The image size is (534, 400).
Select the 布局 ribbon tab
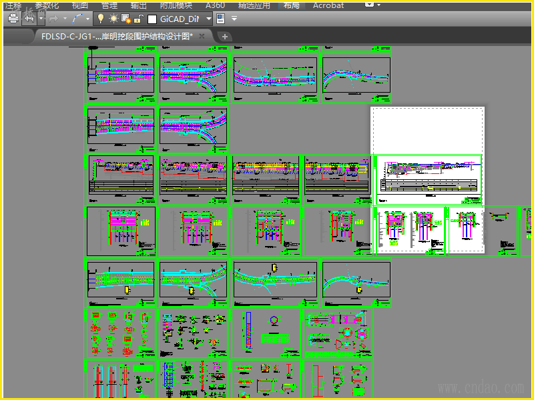[292, 6]
